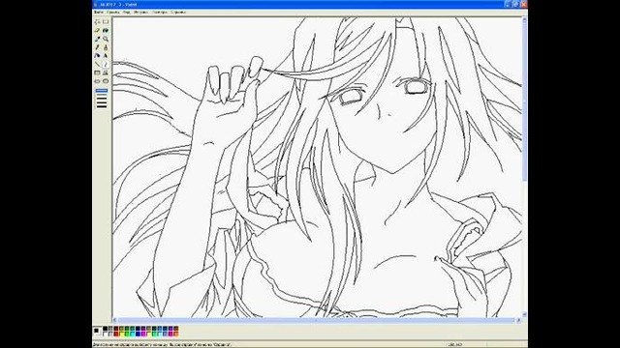Image resolution: width=620 pixels, height=348 pixels.
Task: Click the vertical scrollbar down arrow
Action: pos(525,314)
